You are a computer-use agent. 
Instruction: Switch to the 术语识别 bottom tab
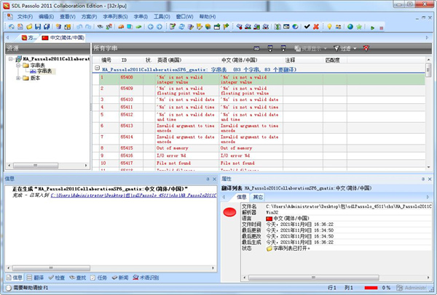tap(146, 278)
